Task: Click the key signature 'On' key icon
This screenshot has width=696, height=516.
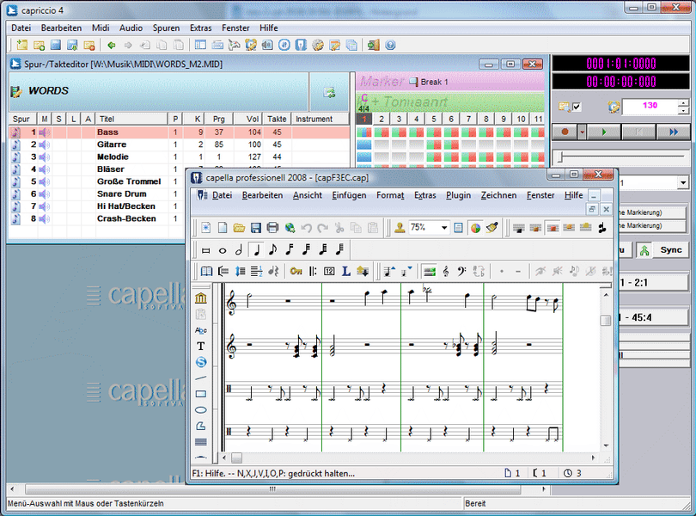Action: click(x=296, y=271)
